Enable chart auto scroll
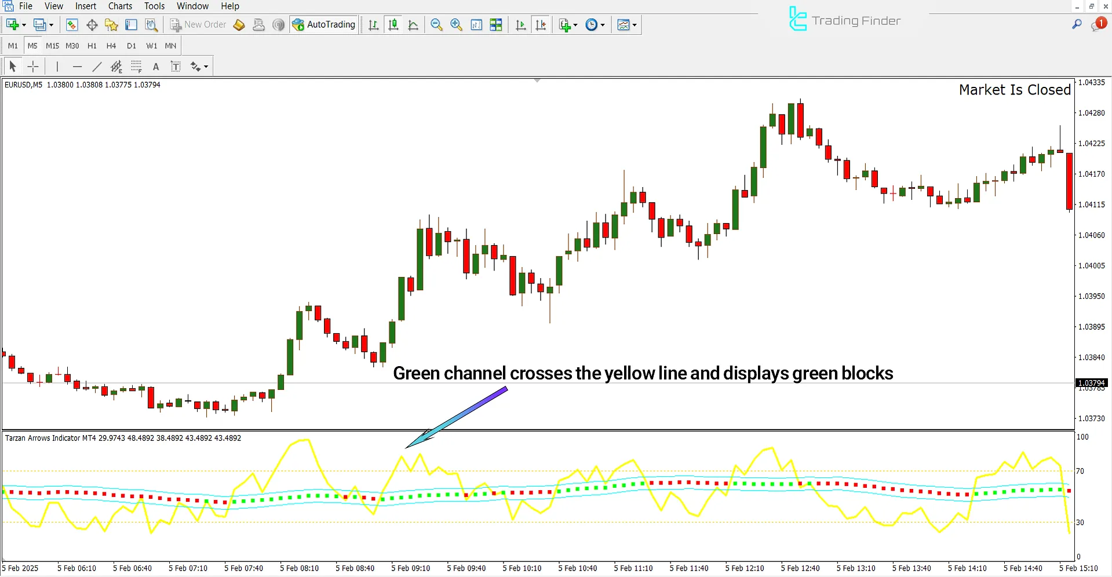 click(520, 25)
